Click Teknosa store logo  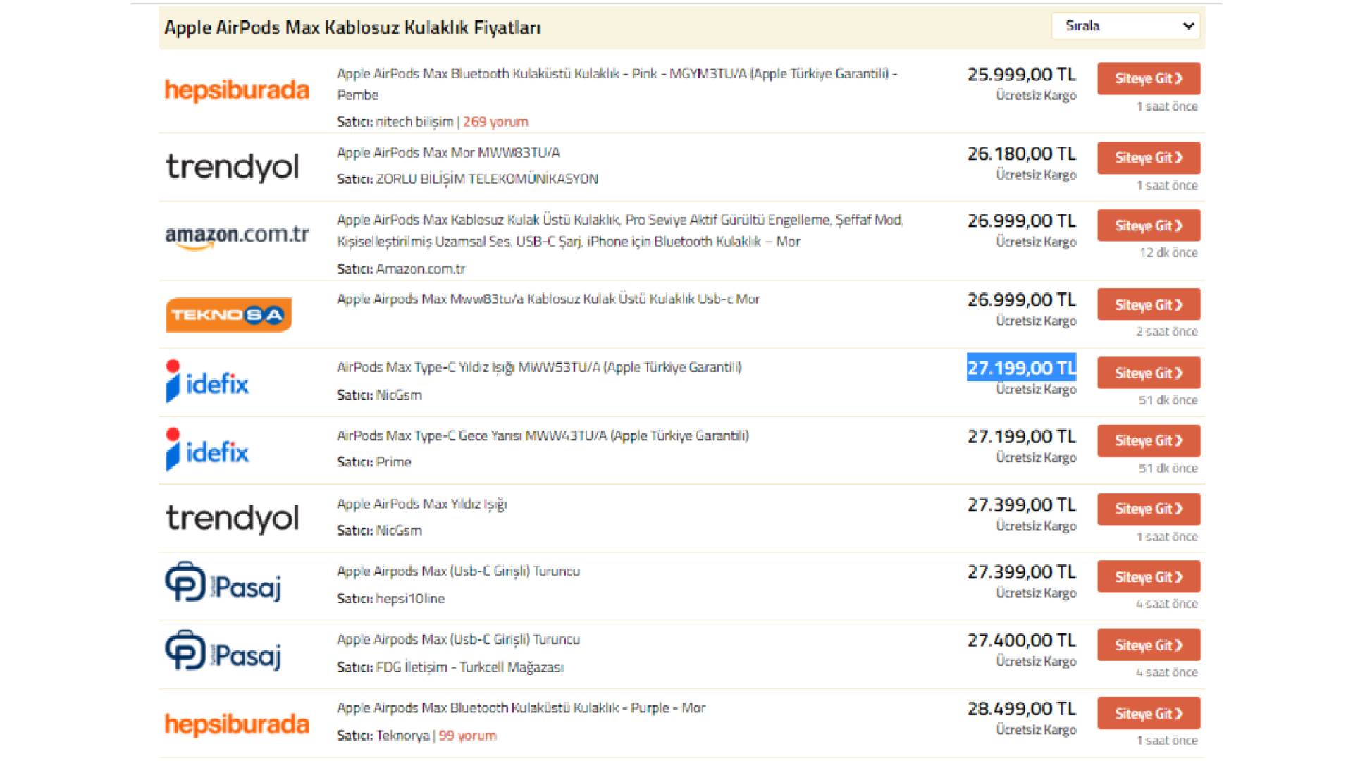(x=229, y=315)
